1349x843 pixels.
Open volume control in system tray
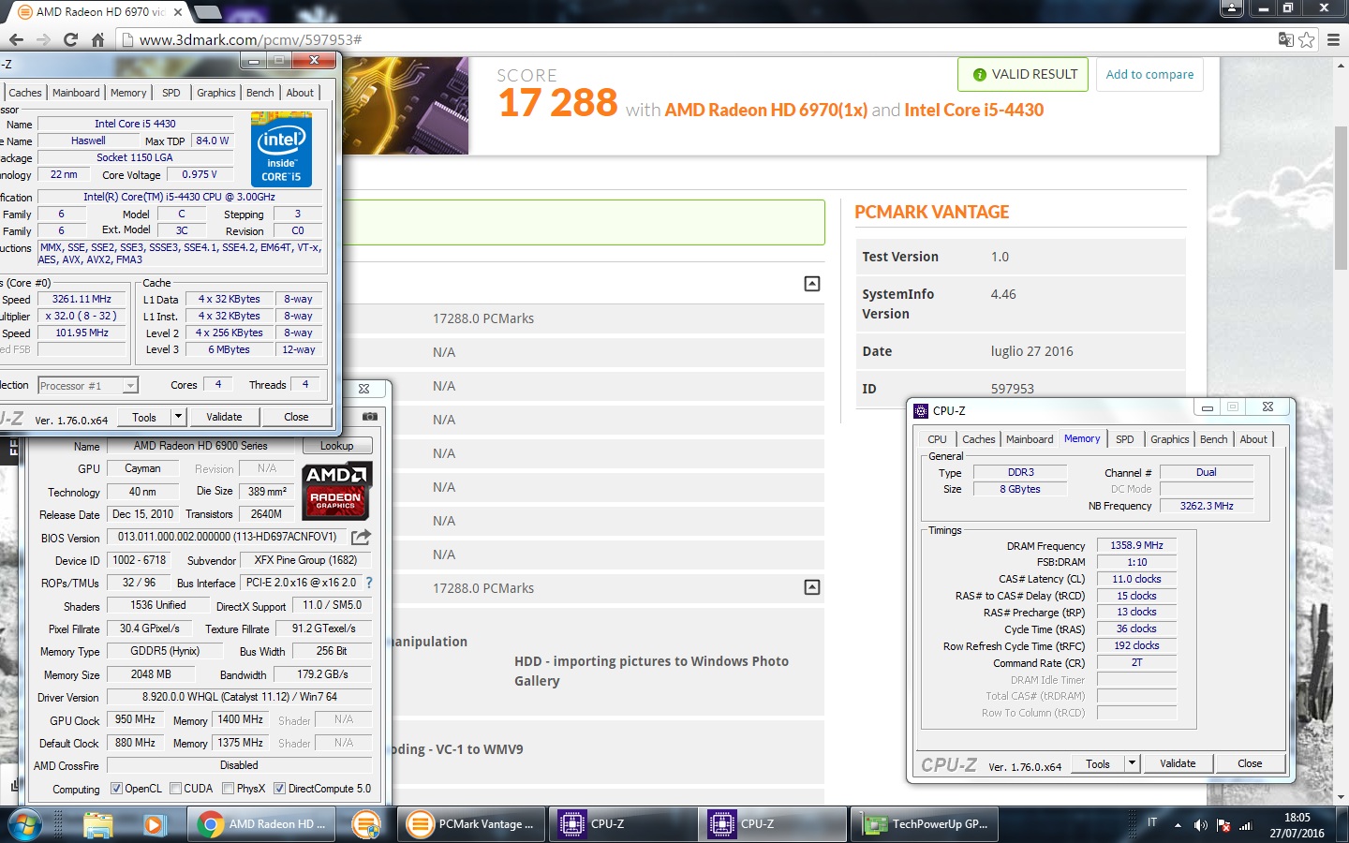click(x=1201, y=825)
